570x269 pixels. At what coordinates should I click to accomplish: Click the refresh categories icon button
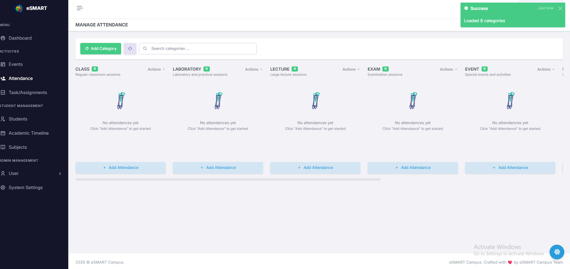pyautogui.click(x=130, y=48)
